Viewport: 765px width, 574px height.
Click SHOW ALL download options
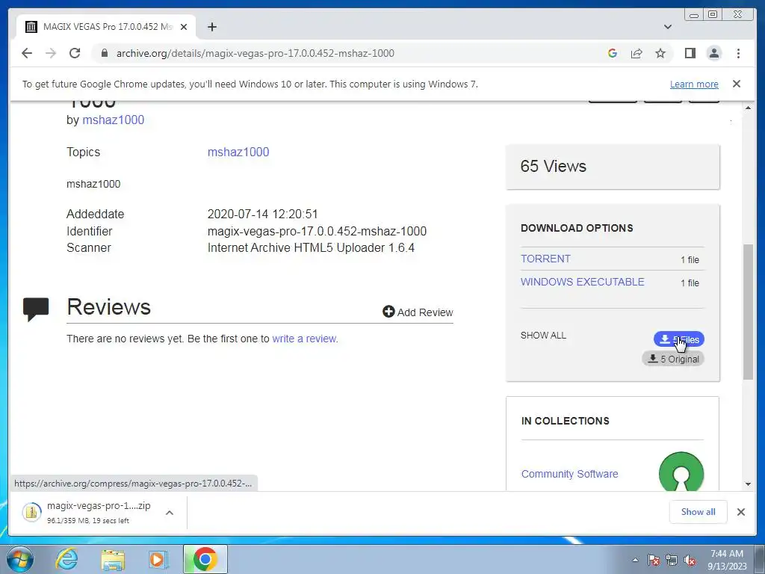[x=543, y=336]
